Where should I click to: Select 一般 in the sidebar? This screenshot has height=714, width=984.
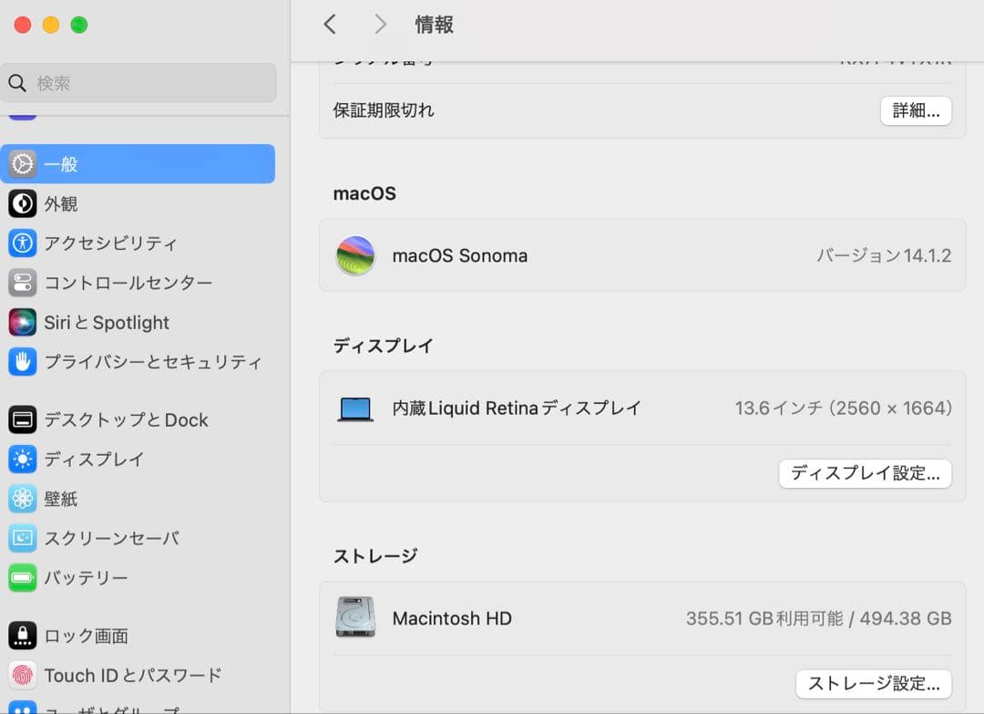(22, 164)
